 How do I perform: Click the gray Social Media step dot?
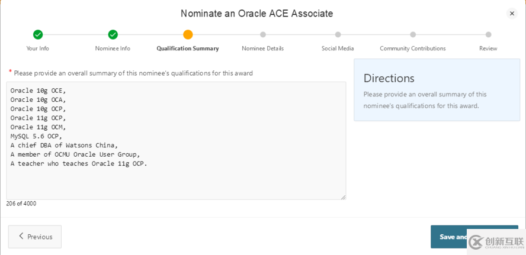(338, 34)
